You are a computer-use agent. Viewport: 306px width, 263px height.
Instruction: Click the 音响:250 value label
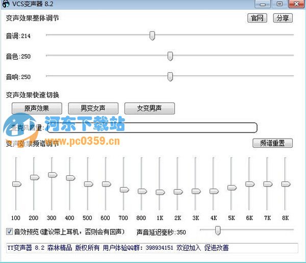coord(18,77)
